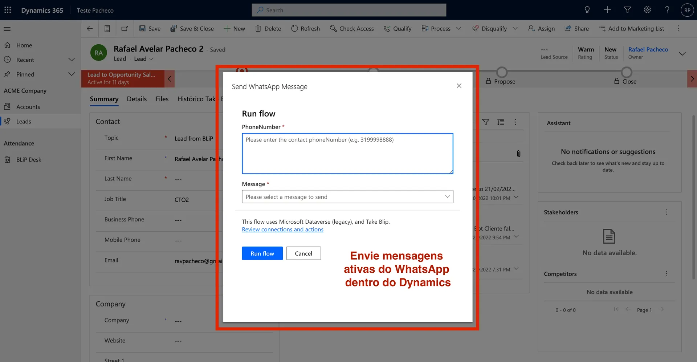Viewport: 697px width, 362px height.
Task: Open the RP user account avatar
Action: (x=687, y=10)
